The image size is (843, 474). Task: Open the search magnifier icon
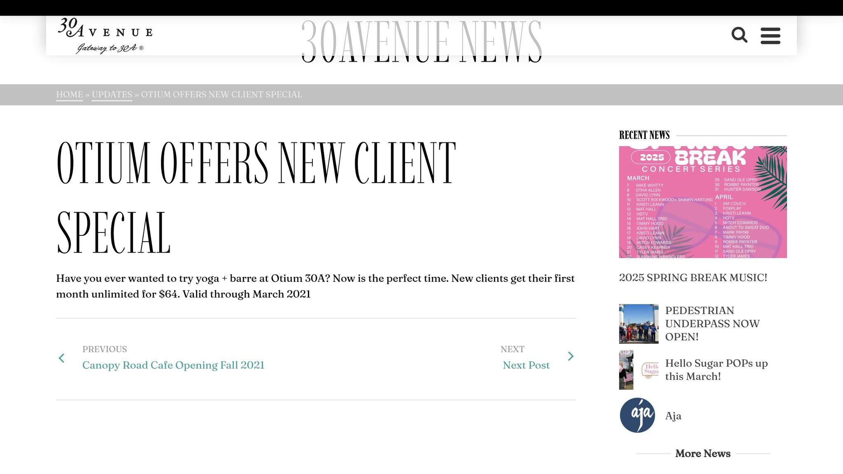[739, 35]
